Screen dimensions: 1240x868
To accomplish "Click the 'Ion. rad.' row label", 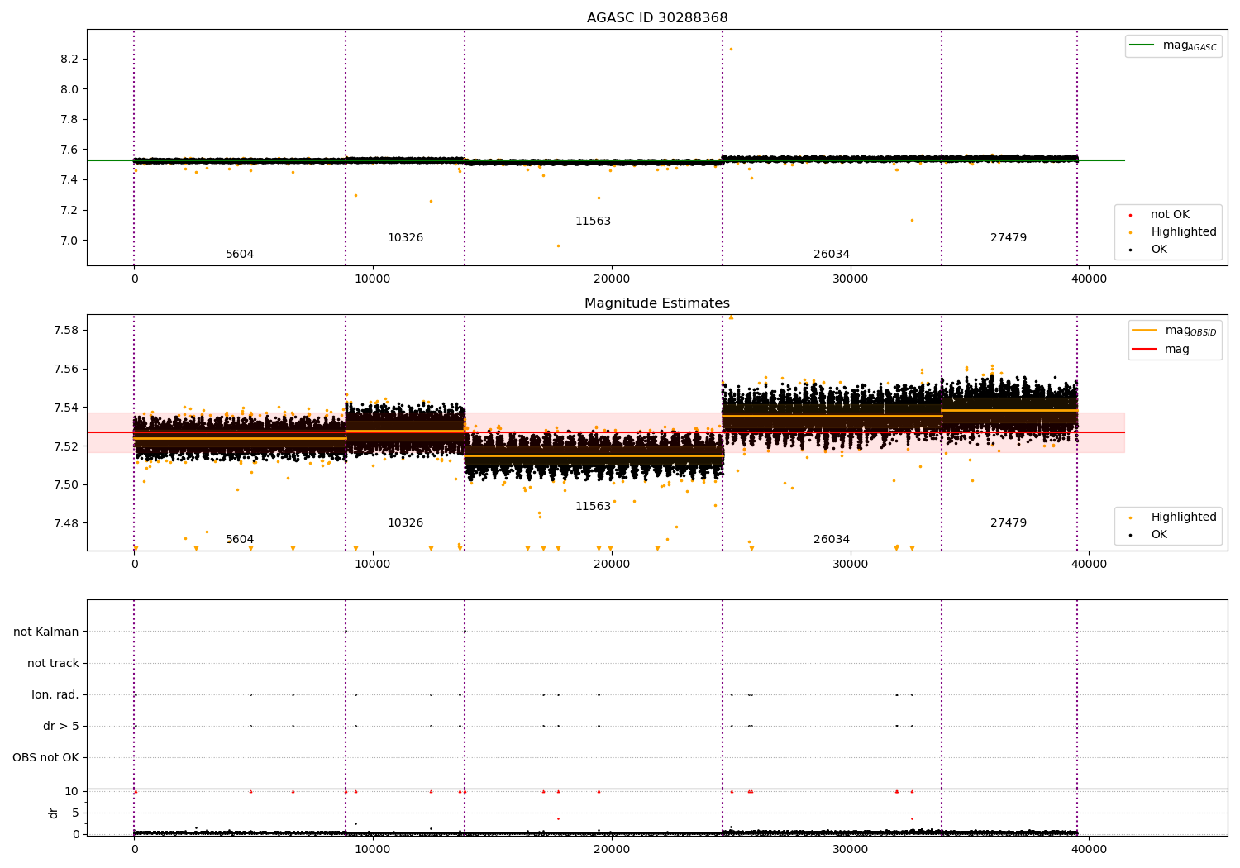I will click(x=55, y=695).
